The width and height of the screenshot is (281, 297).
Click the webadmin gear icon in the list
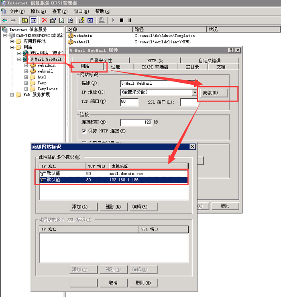tap(71, 36)
